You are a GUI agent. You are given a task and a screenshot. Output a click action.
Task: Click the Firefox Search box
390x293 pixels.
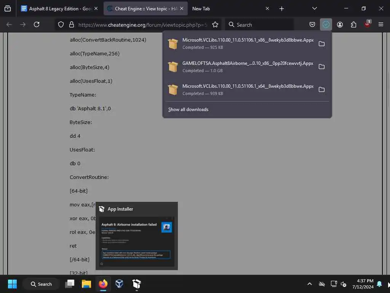point(259,25)
